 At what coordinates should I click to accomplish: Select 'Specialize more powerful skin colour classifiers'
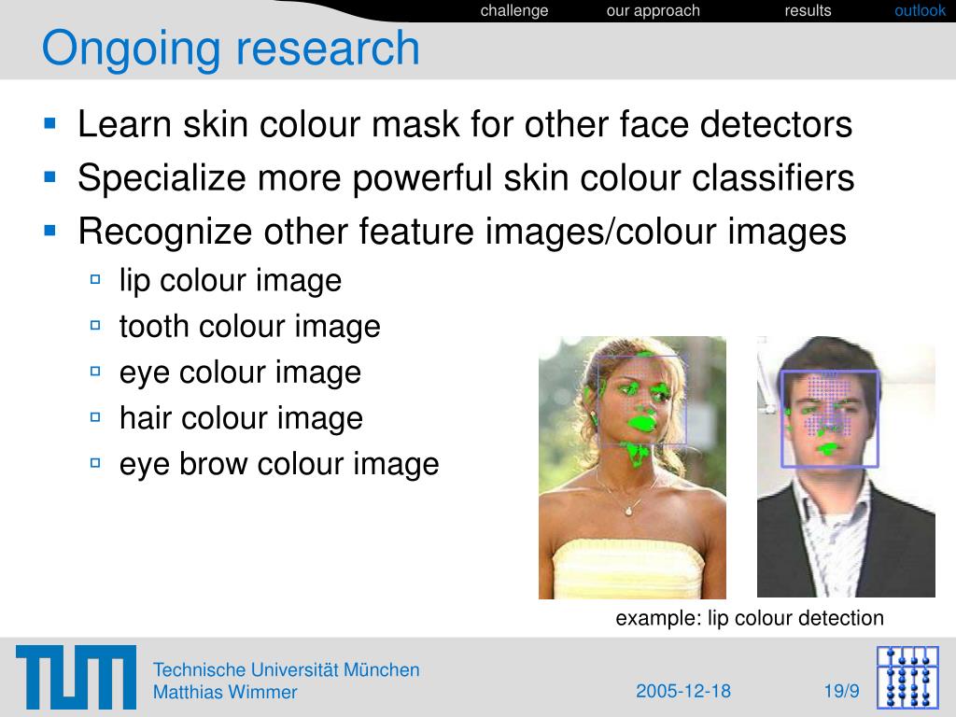tap(466, 178)
